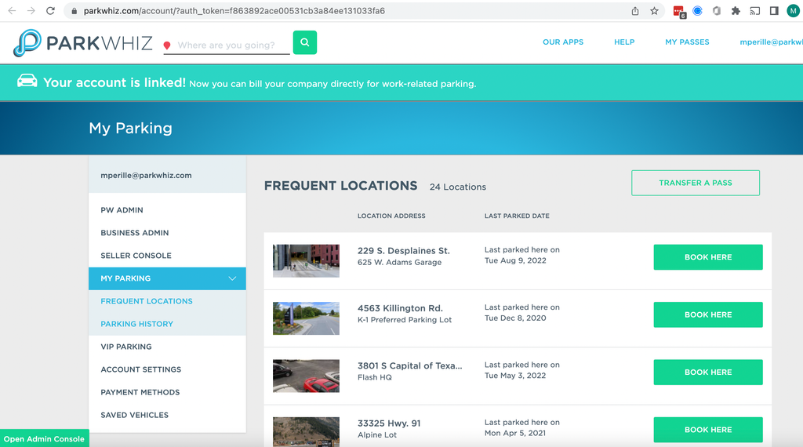Image resolution: width=803 pixels, height=447 pixels.
Task: Click the 'Mon Apr 5, 2021' date
Action: [514, 433]
